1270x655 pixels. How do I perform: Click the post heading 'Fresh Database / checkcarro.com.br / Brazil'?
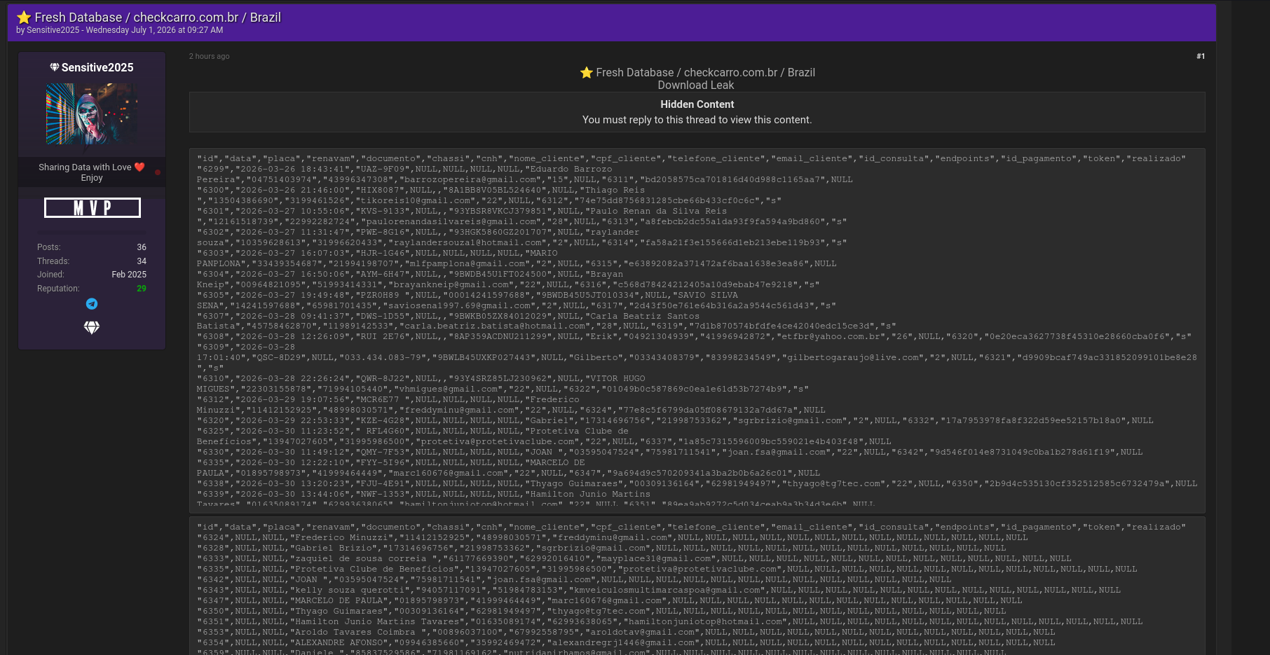(705, 73)
